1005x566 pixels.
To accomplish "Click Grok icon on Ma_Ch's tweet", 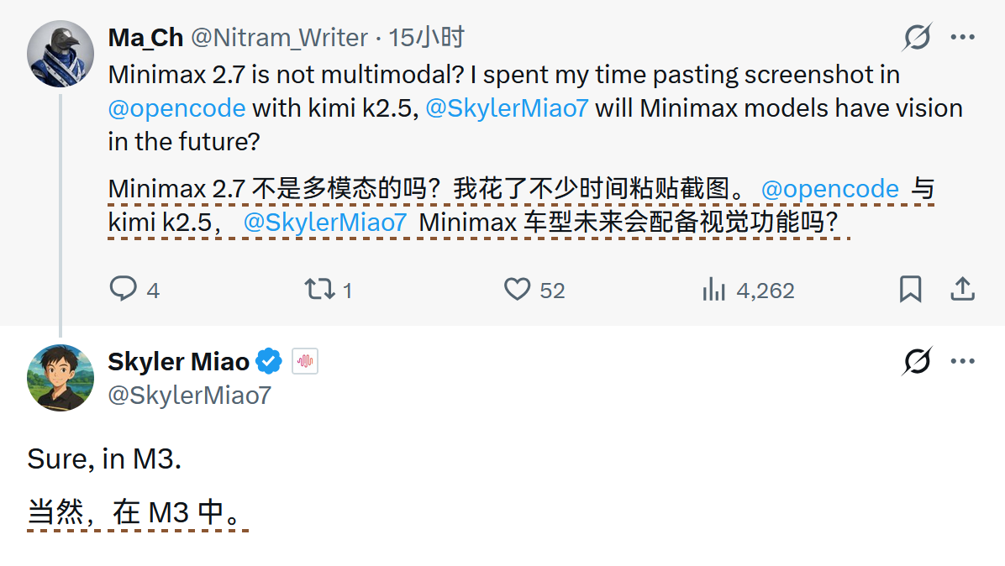I will pyautogui.click(x=917, y=37).
